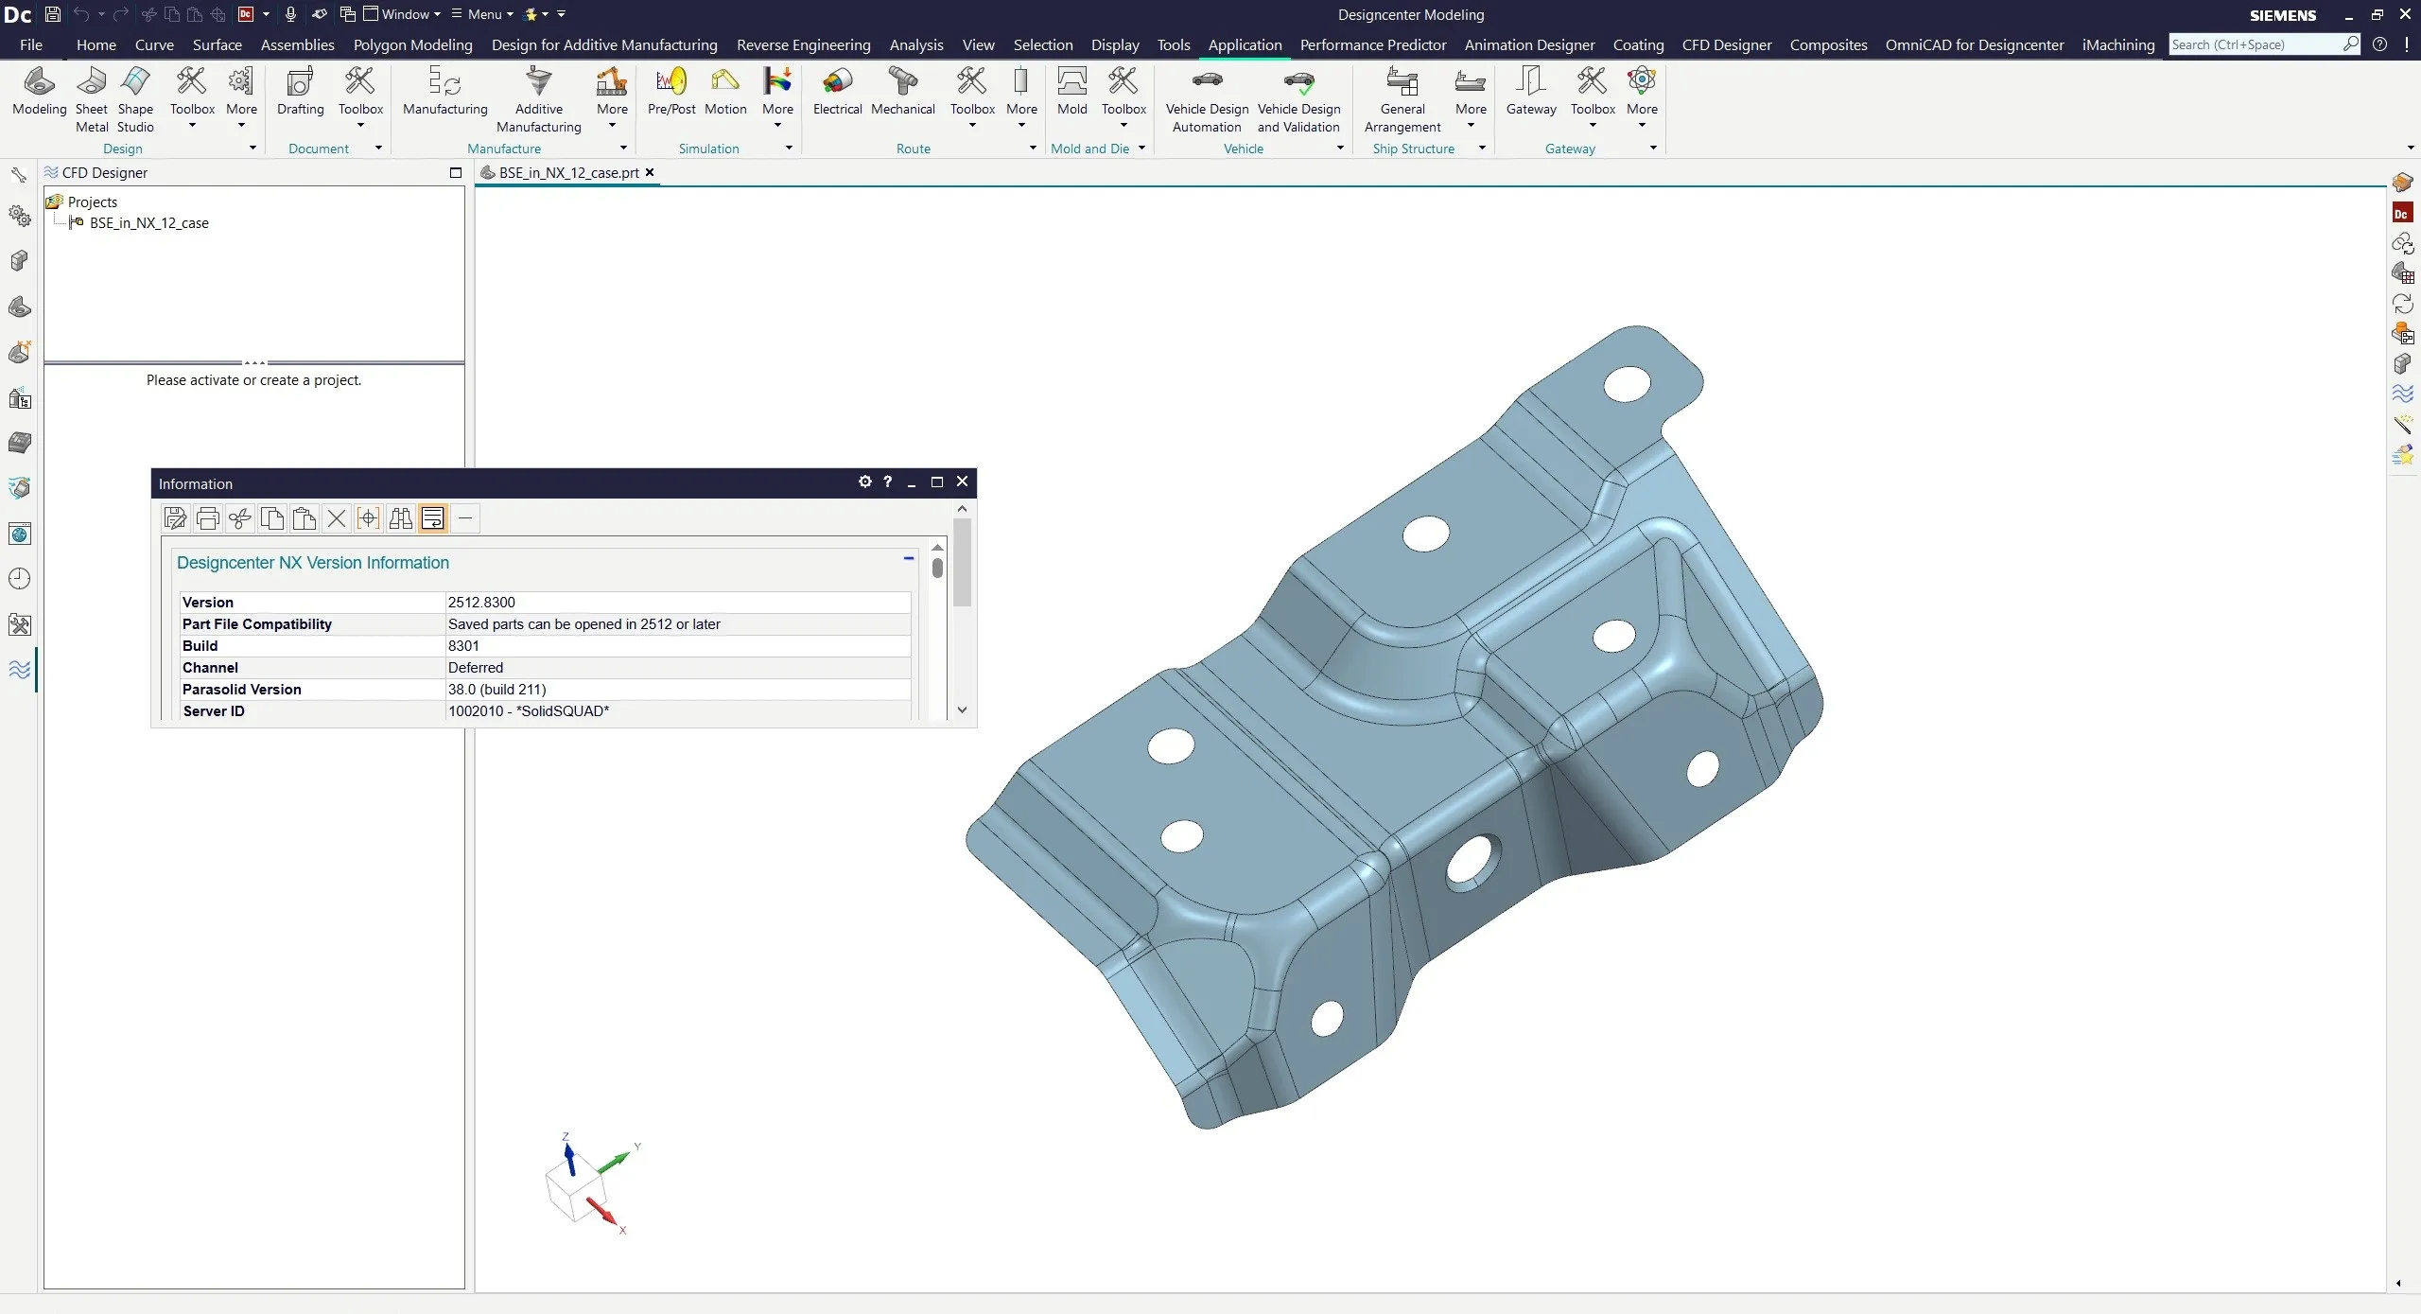Open the Motion simulation application
Screen dimensions: 2421x1314
tap(725, 92)
